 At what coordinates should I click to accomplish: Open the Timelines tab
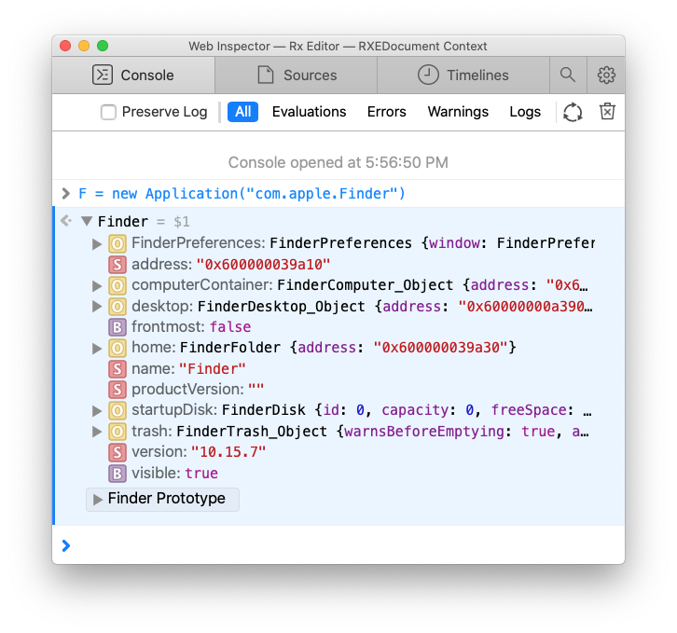coord(463,76)
